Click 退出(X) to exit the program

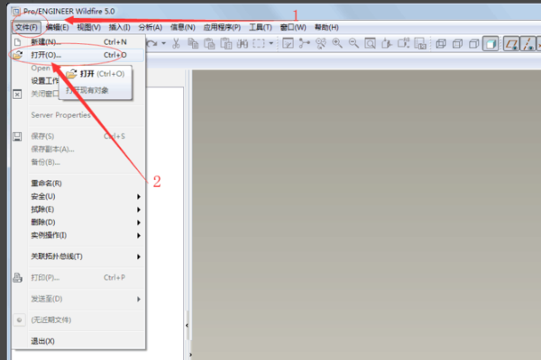click(x=43, y=341)
